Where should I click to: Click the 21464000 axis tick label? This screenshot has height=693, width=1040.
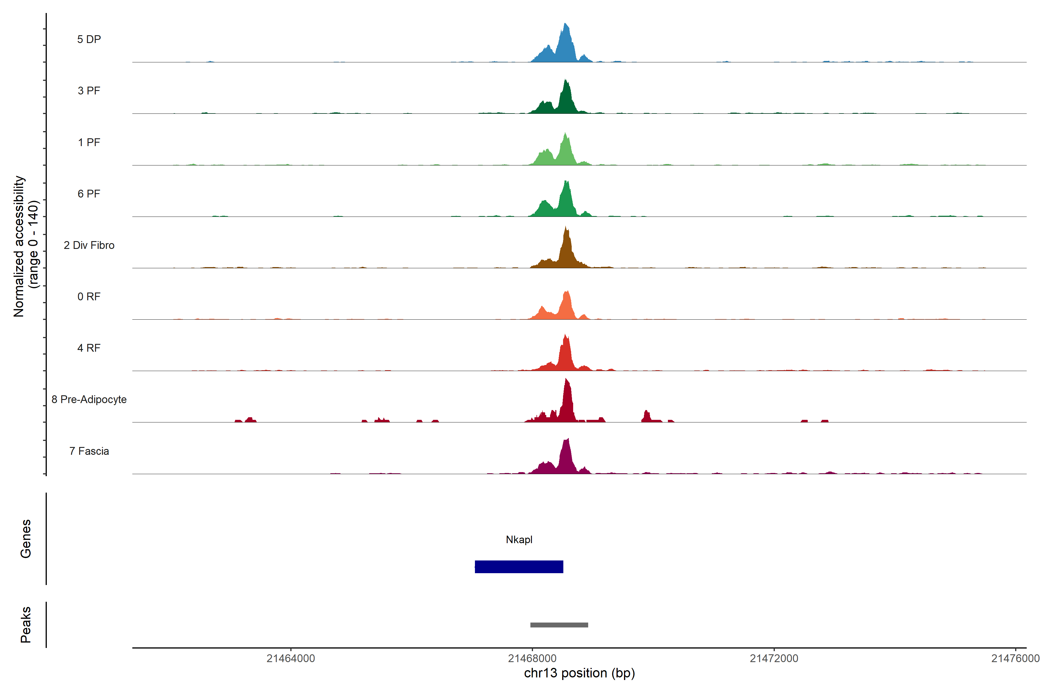[x=291, y=659]
